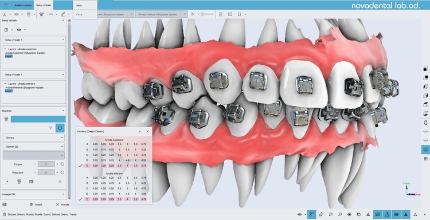Image resolution: width=430 pixels, height=220 pixels.
Task: Click Annulla to cancel
Action: point(62,205)
